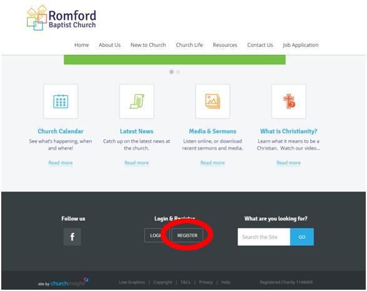Viewport: 367px width, 291px height.
Task: Open the Church Calendar icon tile
Action: pos(61,101)
